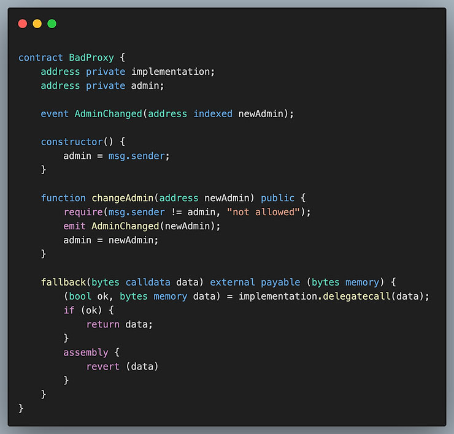Click the 'require' call
This screenshot has height=434, width=454.
coord(83,212)
